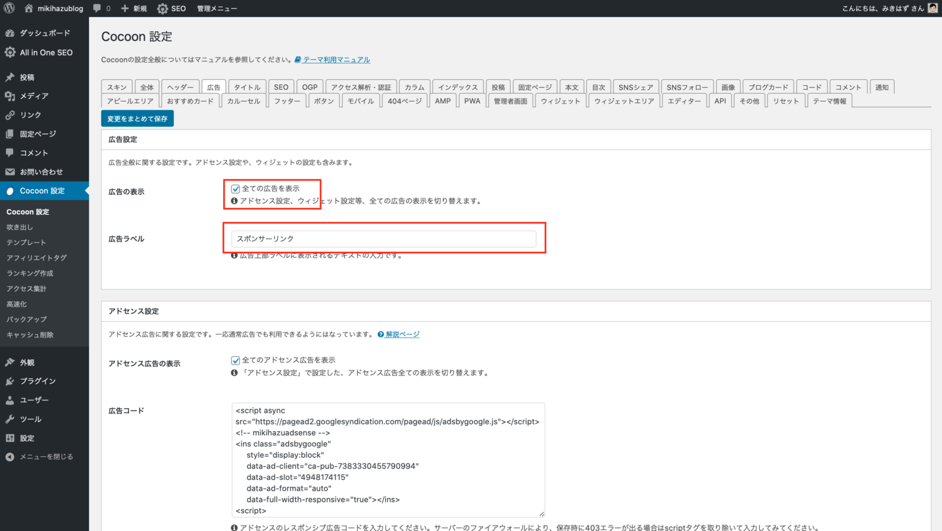The image size is (942, 531).
Task: Click the みきはず user avatar top right
Action: (x=933, y=8)
